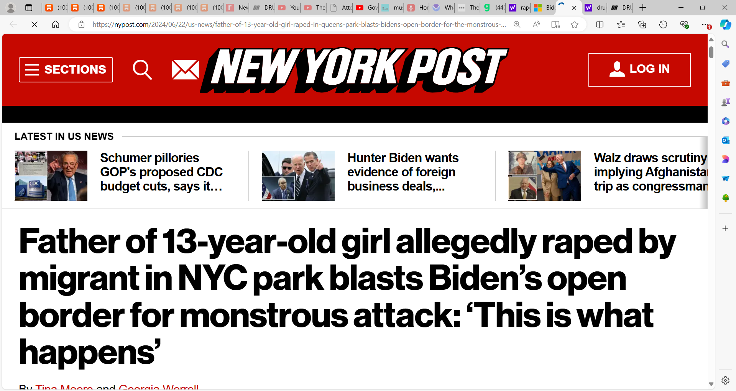Open the SECTIONS hamburger menu
The width and height of the screenshot is (736, 391).
(66, 70)
